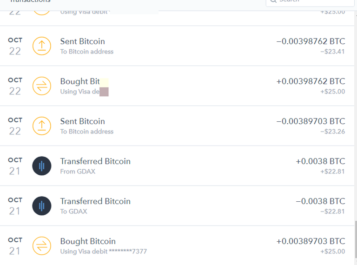This screenshot has height=265, width=357.
Task: Select the +0.00398762 BTC amount
Action: click(311, 81)
